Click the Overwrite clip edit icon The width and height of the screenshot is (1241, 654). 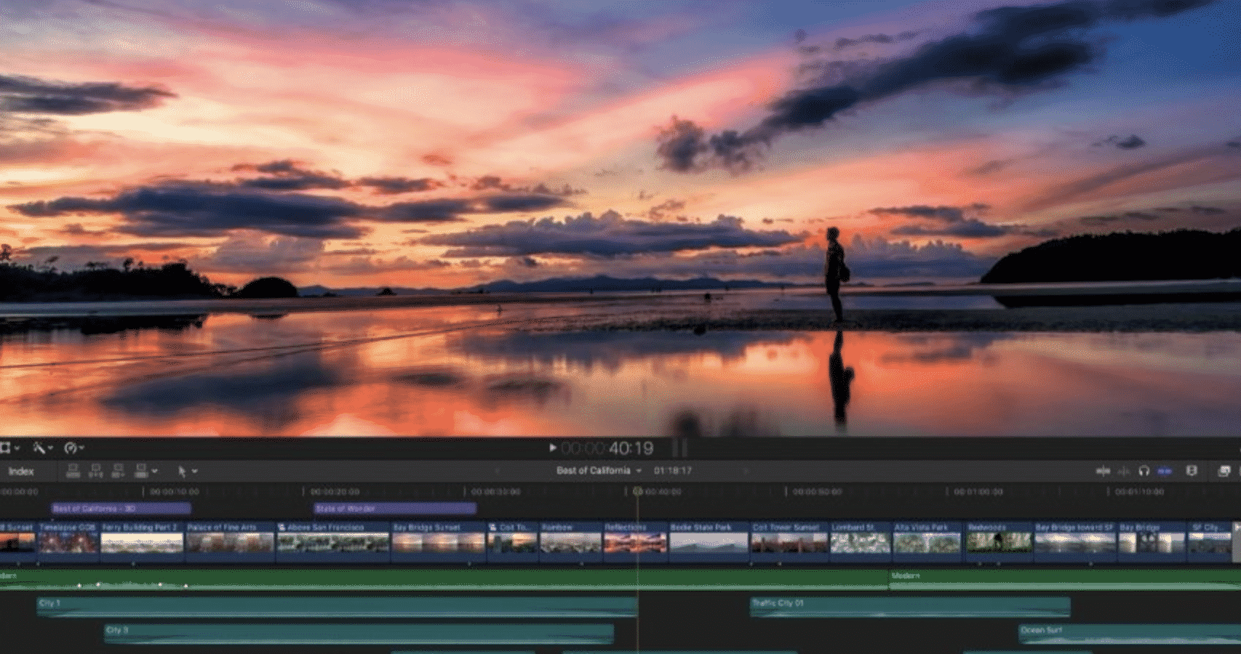(142, 472)
